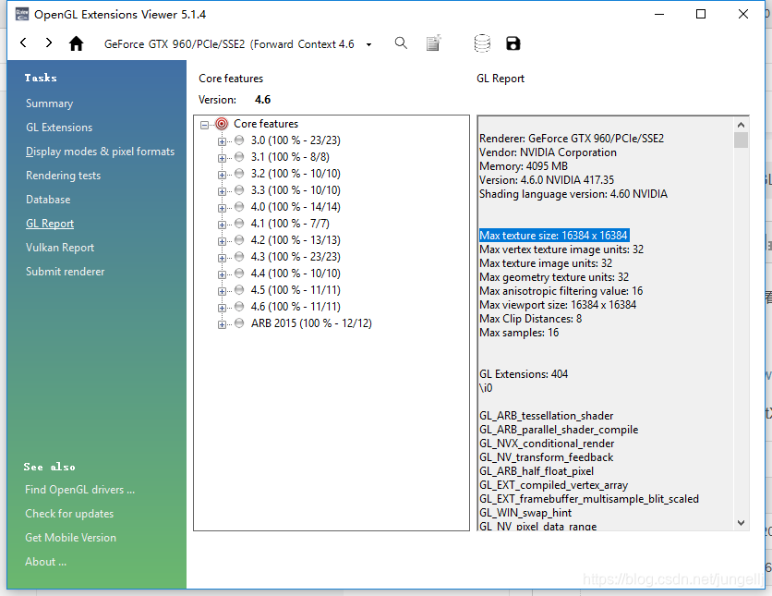Go back with the left arrow
This screenshot has height=596, width=772.
click(x=23, y=43)
